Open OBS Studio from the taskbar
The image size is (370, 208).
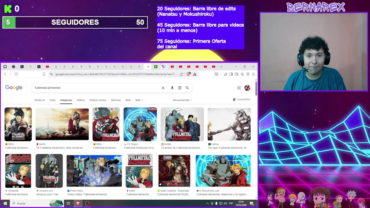click(87, 203)
